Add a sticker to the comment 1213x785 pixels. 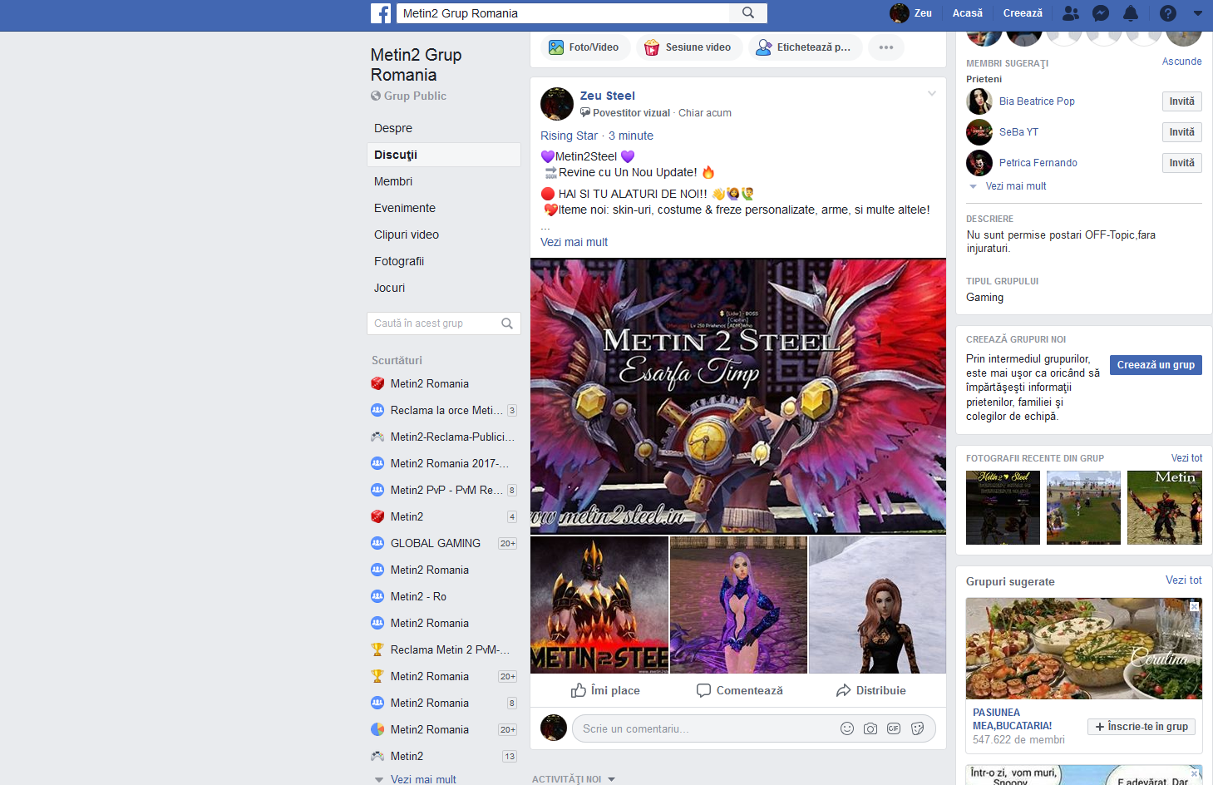(917, 728)
